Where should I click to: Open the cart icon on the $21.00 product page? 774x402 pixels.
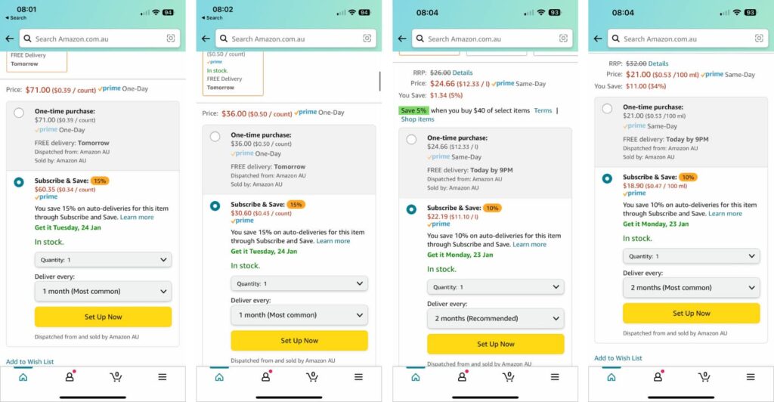704,377
